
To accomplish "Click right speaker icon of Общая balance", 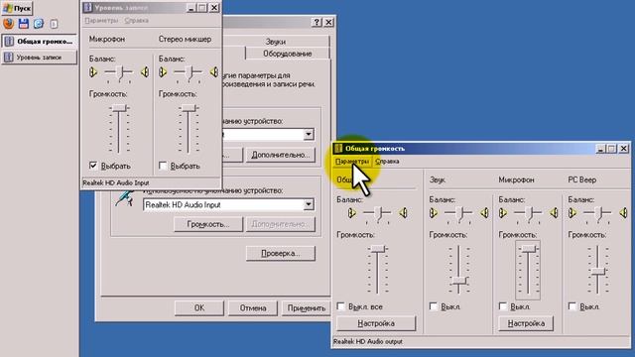I will click(x=404, y=213).
